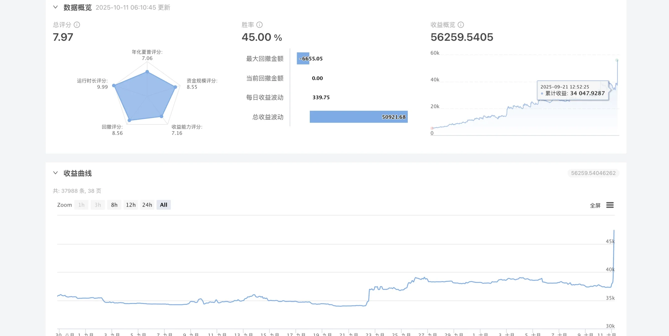The image size is (669, 336).
Task: Select the All zoom range
Action: click(164, 205)
